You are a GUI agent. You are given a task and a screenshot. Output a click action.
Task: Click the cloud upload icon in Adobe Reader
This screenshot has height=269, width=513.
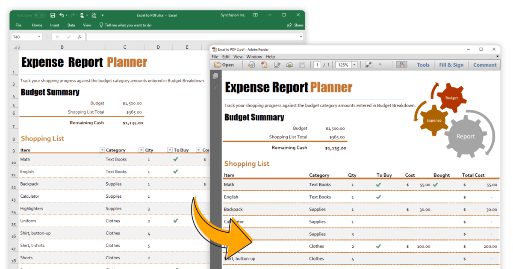coord(289,65)
